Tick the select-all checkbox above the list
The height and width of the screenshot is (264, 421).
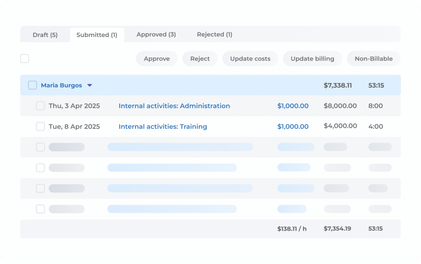coord(25,59)
